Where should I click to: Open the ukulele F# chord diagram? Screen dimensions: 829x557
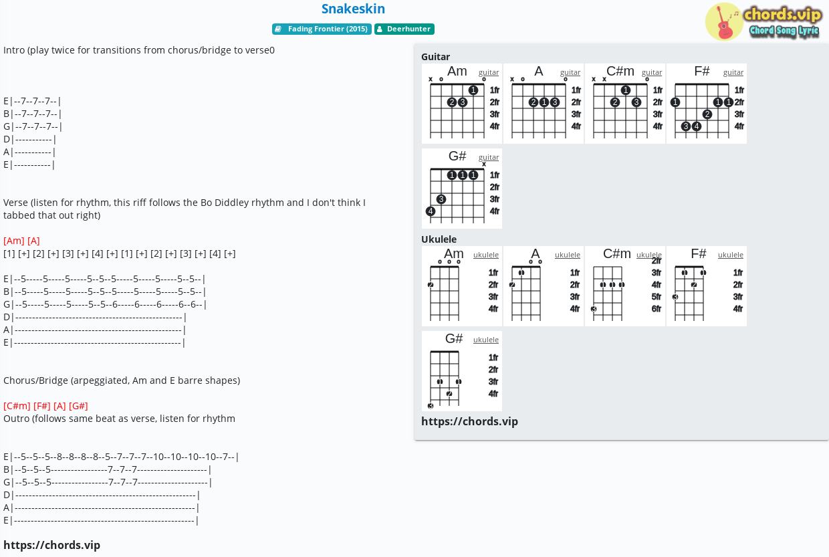pos(707,286)
